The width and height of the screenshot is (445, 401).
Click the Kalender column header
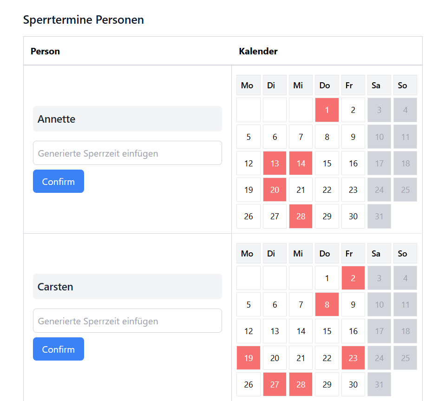tap(258, 51)
